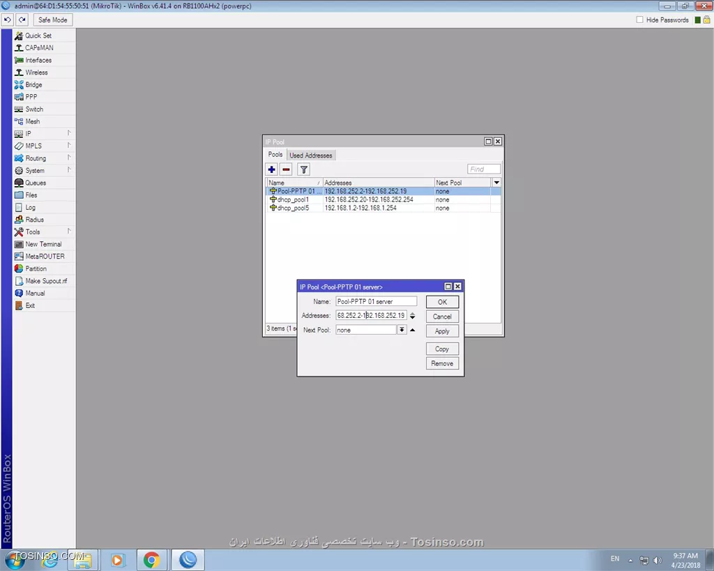Open MetaROUTER menu
This screenshot has height=571, width=714.
click(45, 257)
